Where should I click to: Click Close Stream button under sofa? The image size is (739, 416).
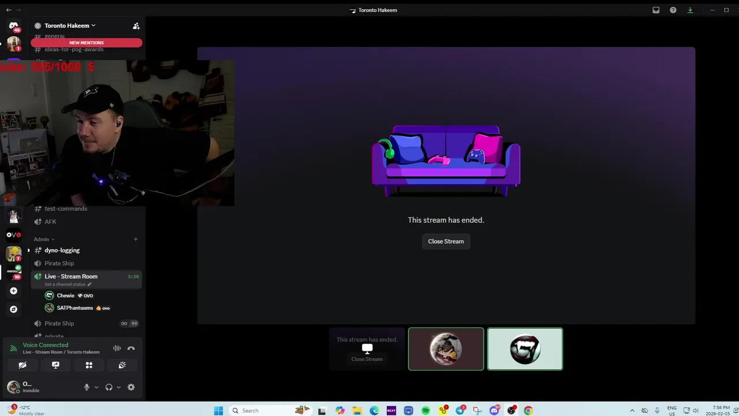coord(446,242)
